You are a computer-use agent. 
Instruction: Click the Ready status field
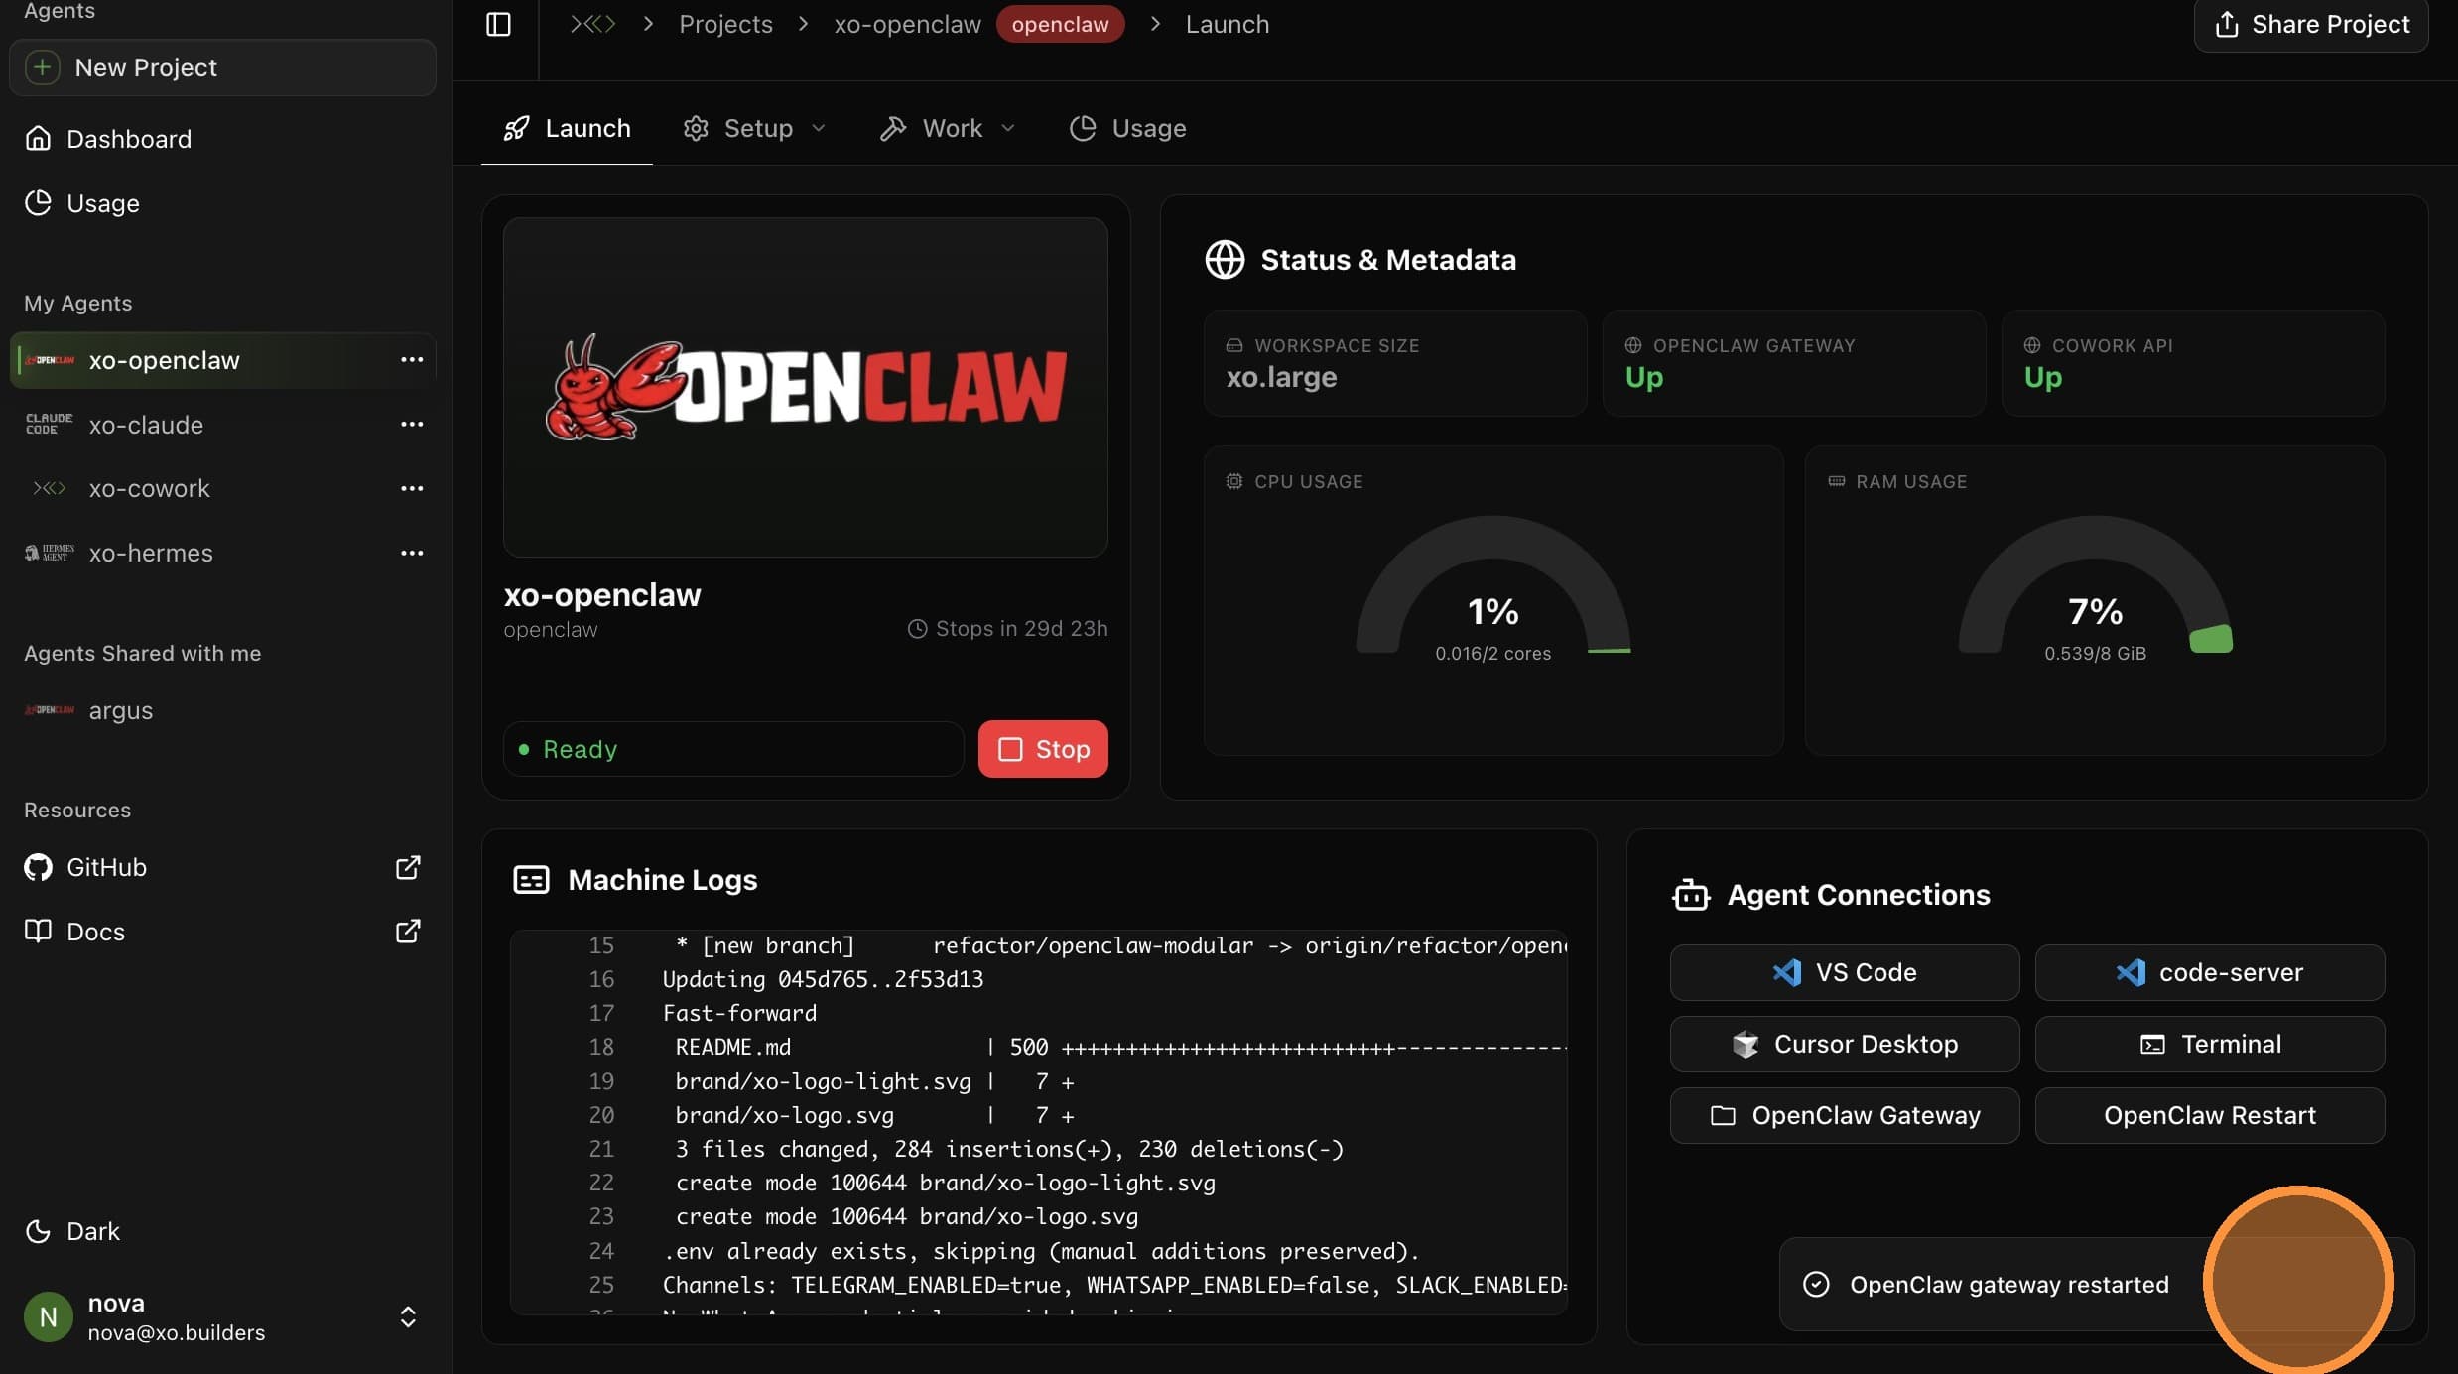pyautogui.click(x=733, y=749)
